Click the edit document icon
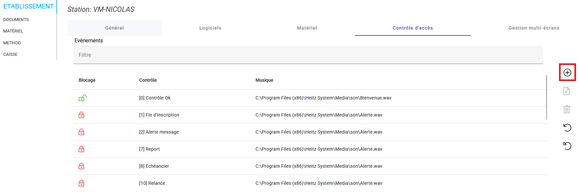 pos(567,91)
